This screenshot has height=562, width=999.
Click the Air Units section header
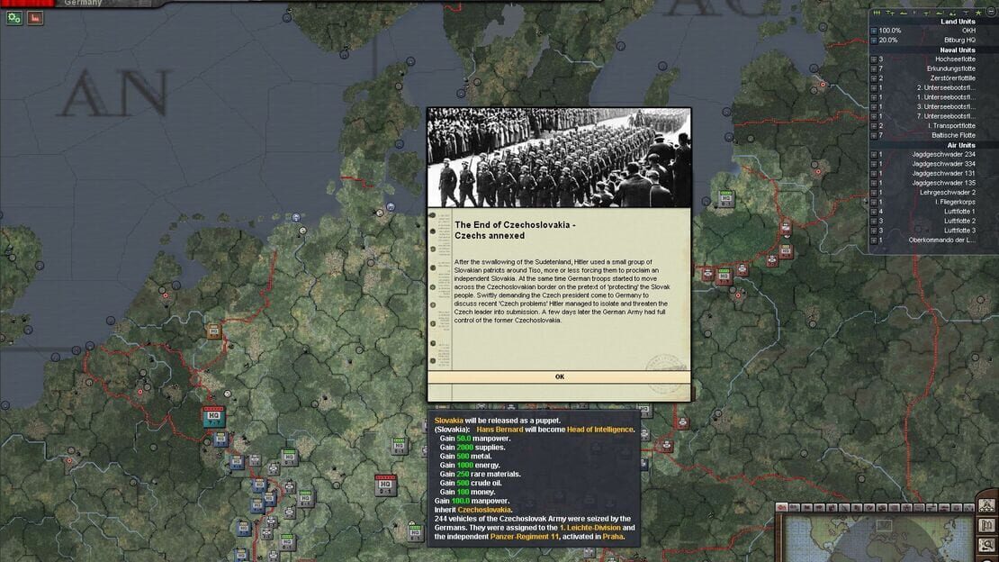[961, 145]
